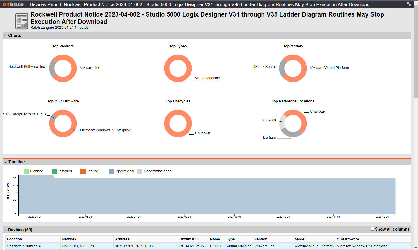Click the 'PURGO' name cell
Screen dimensions: 418x250
pos(217,246)
